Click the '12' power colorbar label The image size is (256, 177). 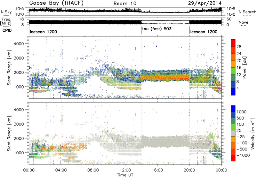[239, 75]
